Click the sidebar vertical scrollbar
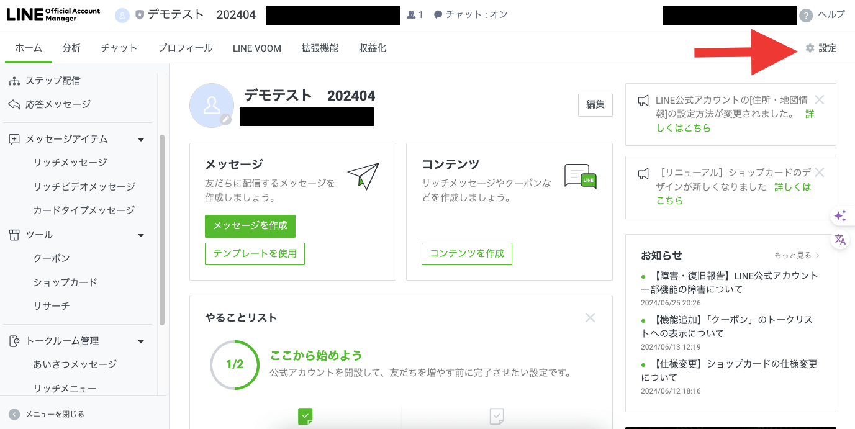 tap(162, 230)
